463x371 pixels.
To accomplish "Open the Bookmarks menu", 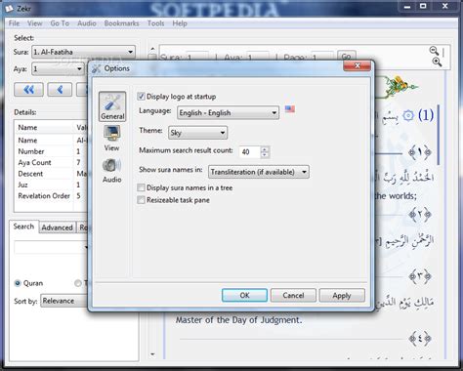I will (121, 23).
